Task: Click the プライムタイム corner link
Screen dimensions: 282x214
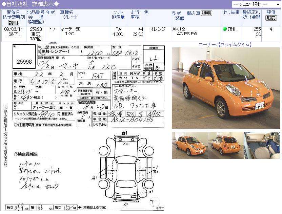Action: click(x=235, y=45)
